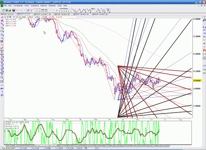This screenshot has height=150, width=206.
Task: Click the MA4 value 2.1830
Action: pyautogui.click(x=14, y=26)
